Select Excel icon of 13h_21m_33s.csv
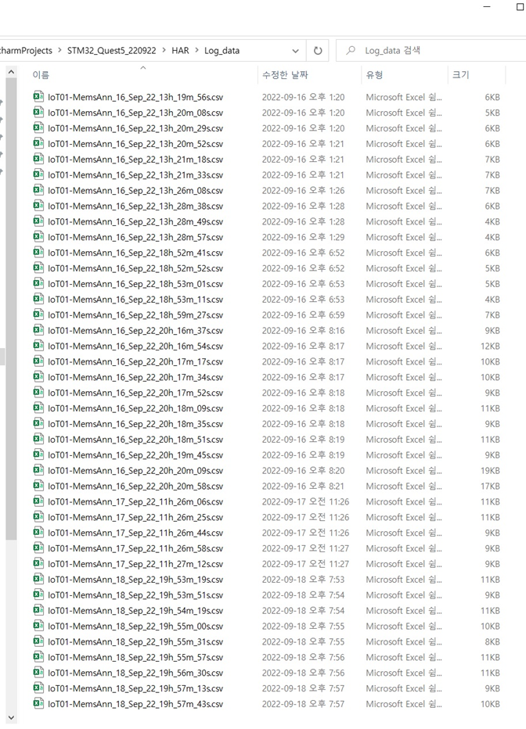Screen dimensions: 526x729 38,174
